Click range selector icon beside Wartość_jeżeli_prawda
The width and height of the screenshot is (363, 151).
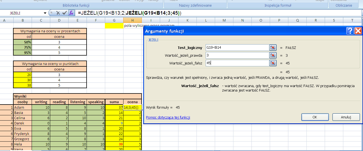273,55
